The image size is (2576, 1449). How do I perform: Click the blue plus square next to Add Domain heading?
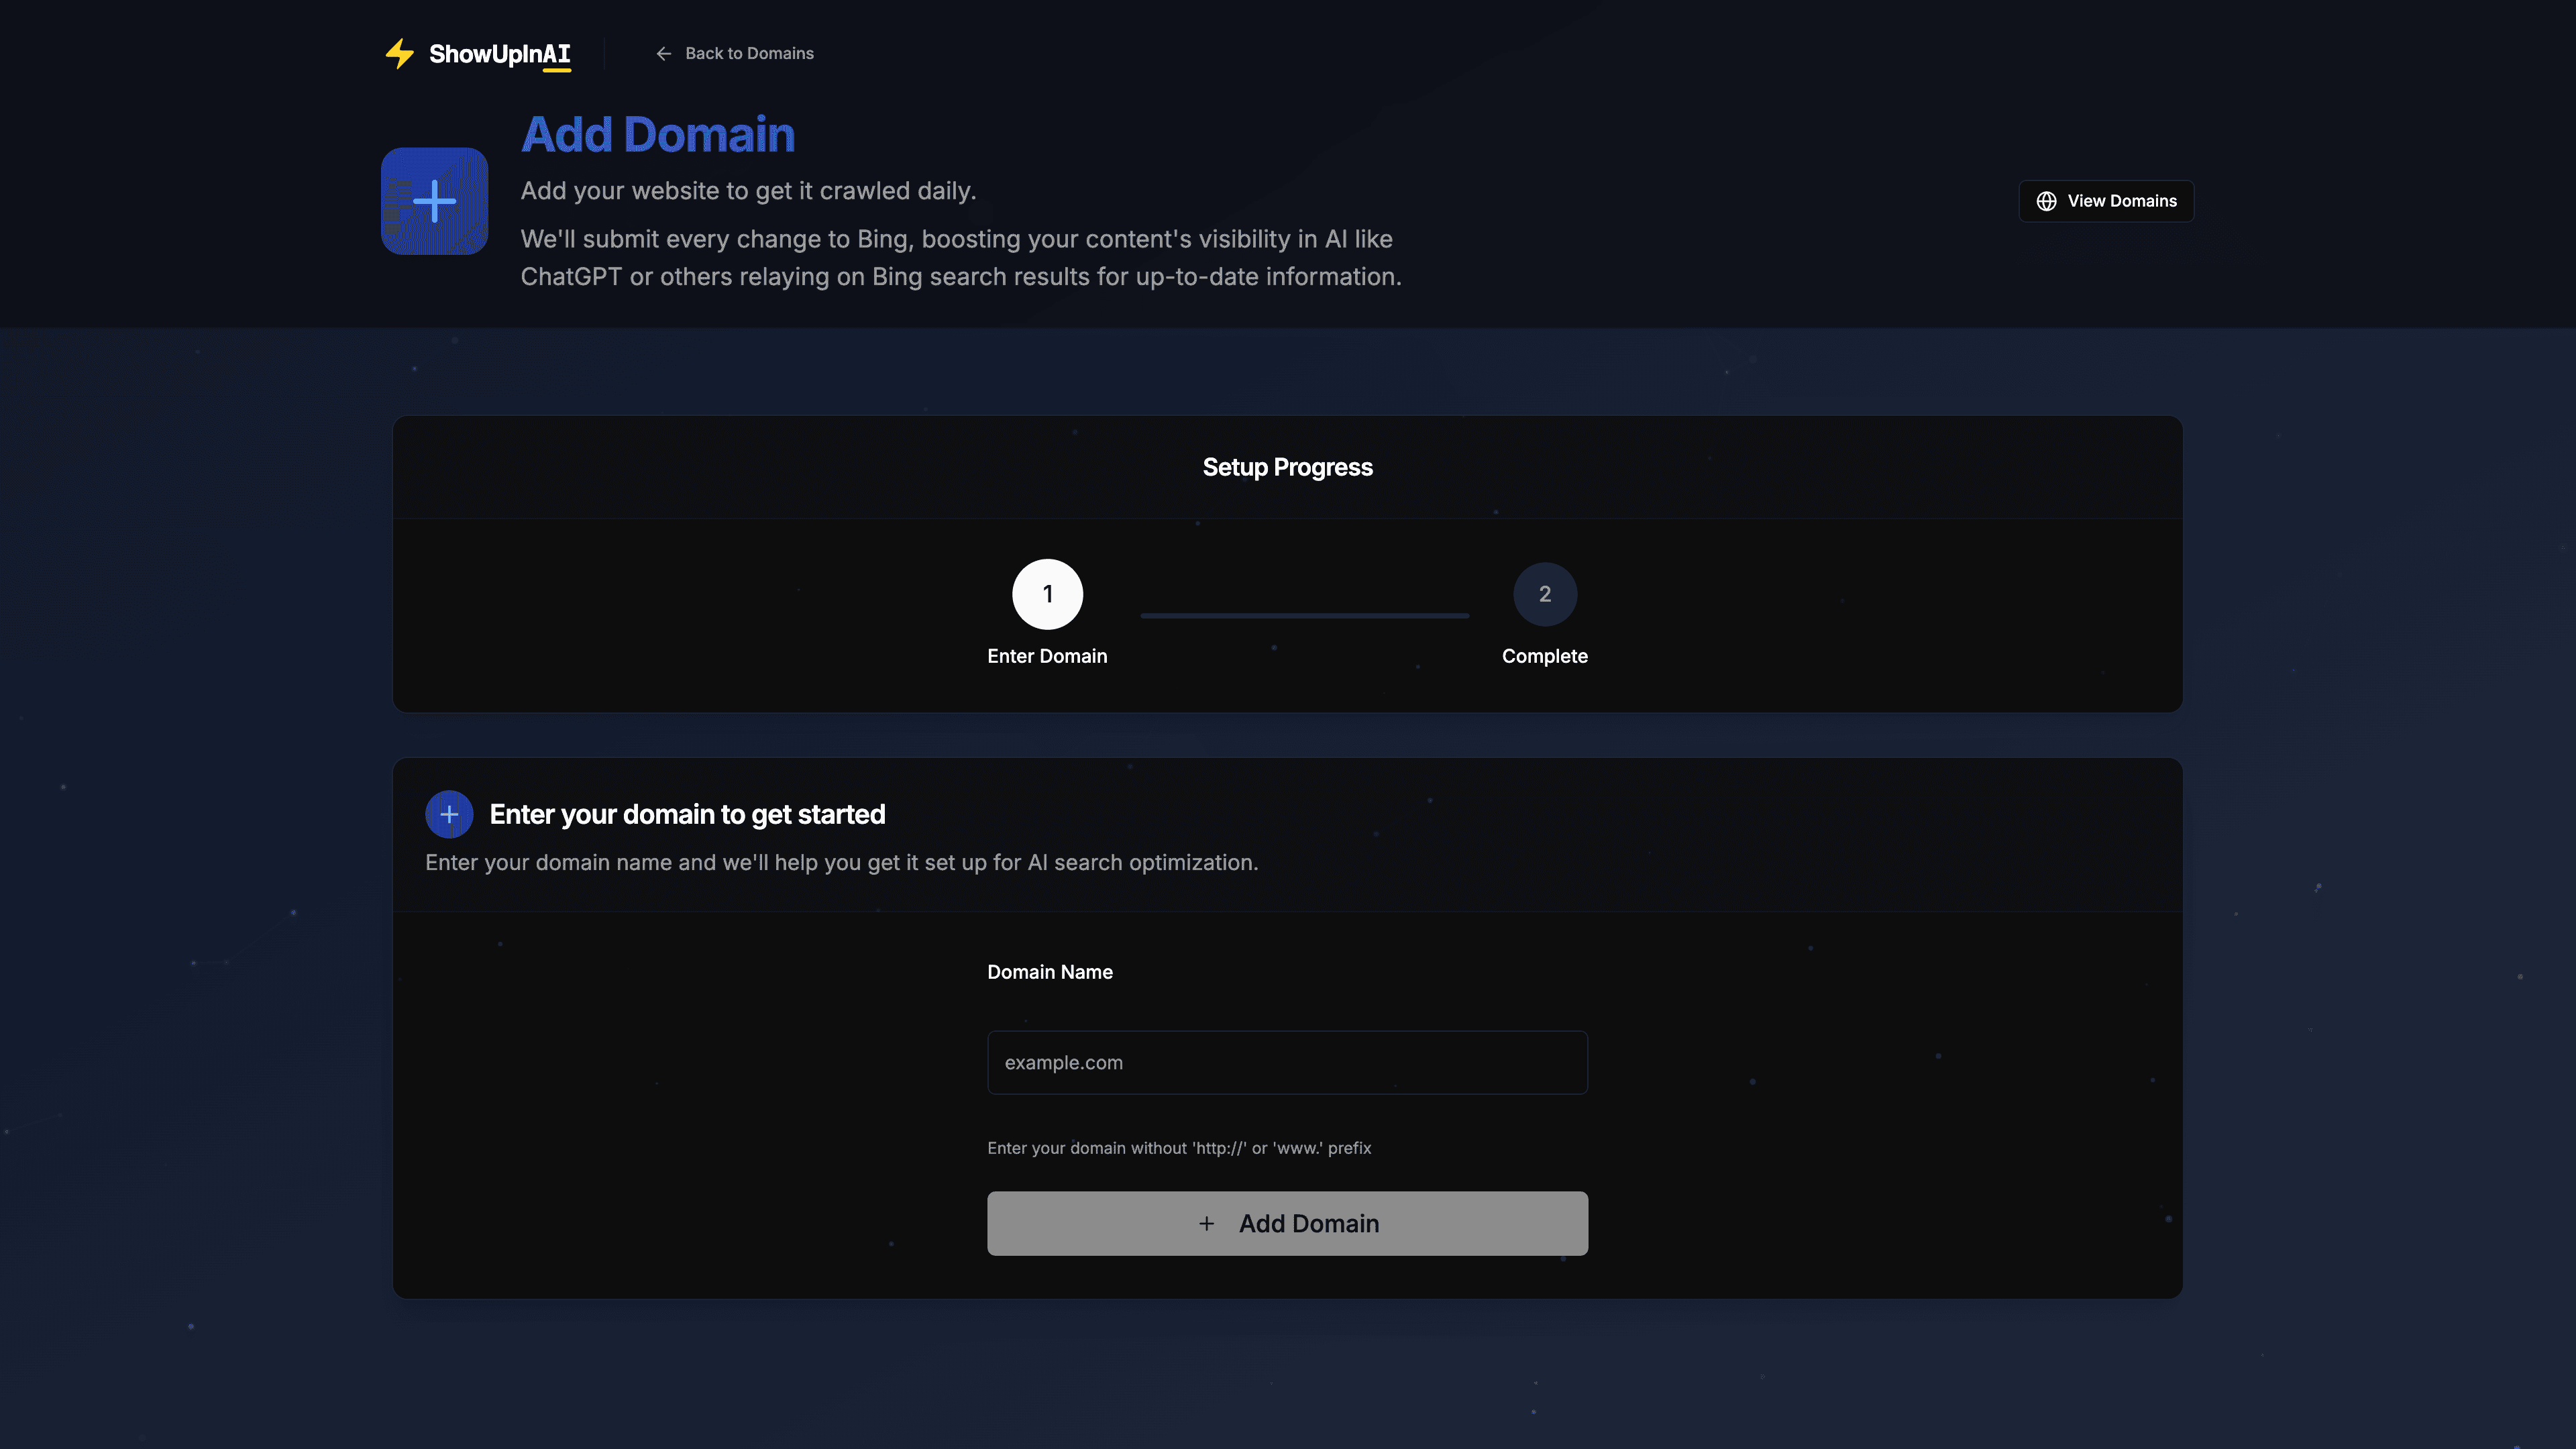[434, 200]
